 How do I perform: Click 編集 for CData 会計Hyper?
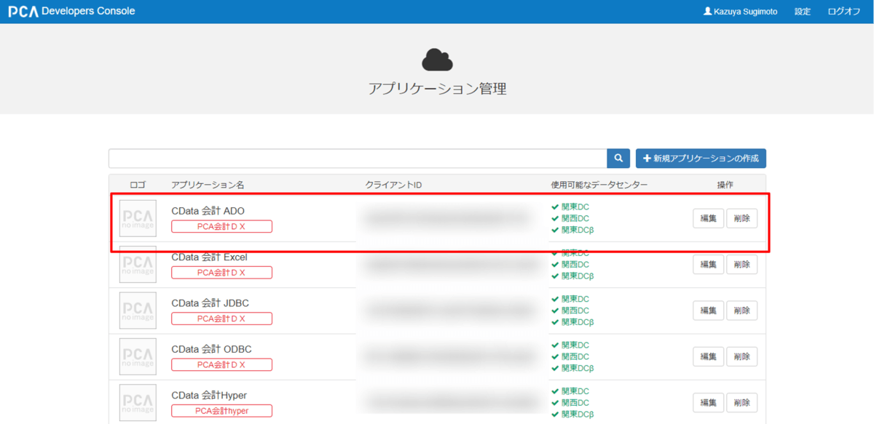tap(708, 402)
